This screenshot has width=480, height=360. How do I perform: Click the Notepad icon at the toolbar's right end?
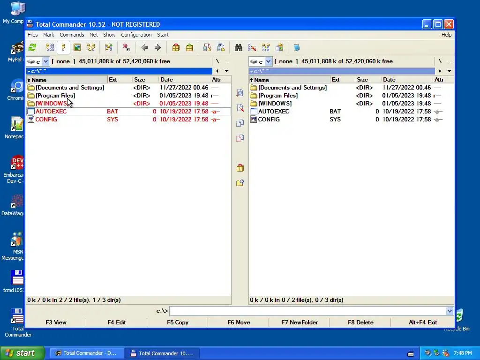(296, 47)
